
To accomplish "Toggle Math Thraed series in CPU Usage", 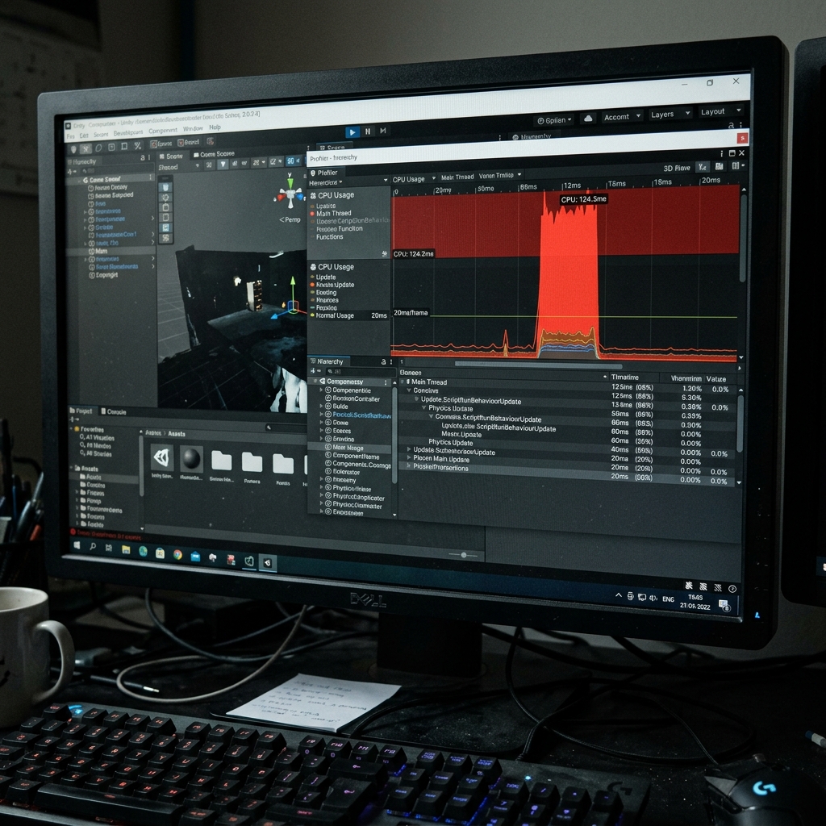I will 330,213.
